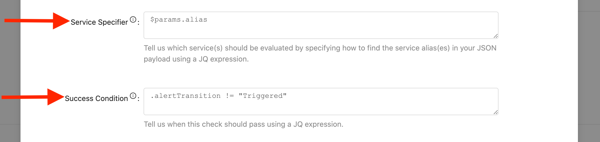Focus the Service Specifier text area

pyautogui.click(x=321, y=25)
